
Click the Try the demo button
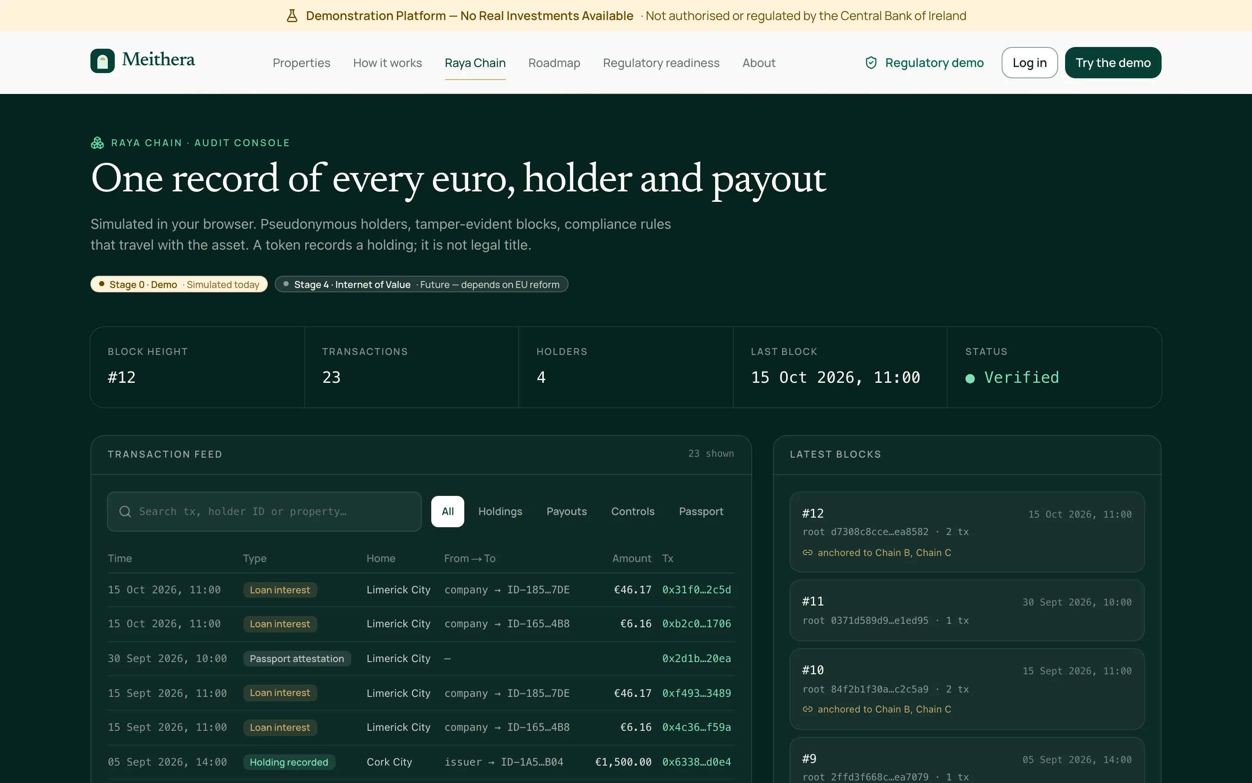[1113, 63]
